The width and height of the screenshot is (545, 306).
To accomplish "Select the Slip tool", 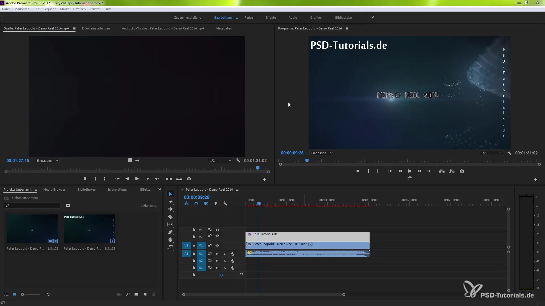I will click(170, 224).
